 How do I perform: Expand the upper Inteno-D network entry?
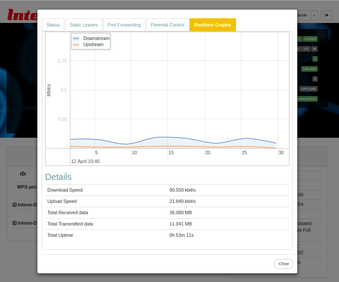pos(15,205)
